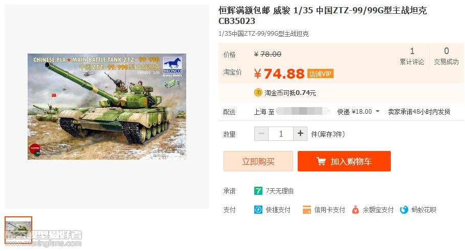Click the red Yu'e Bao payment icon
The height and width of the screenshot is (251, 465).
(356, 210)
